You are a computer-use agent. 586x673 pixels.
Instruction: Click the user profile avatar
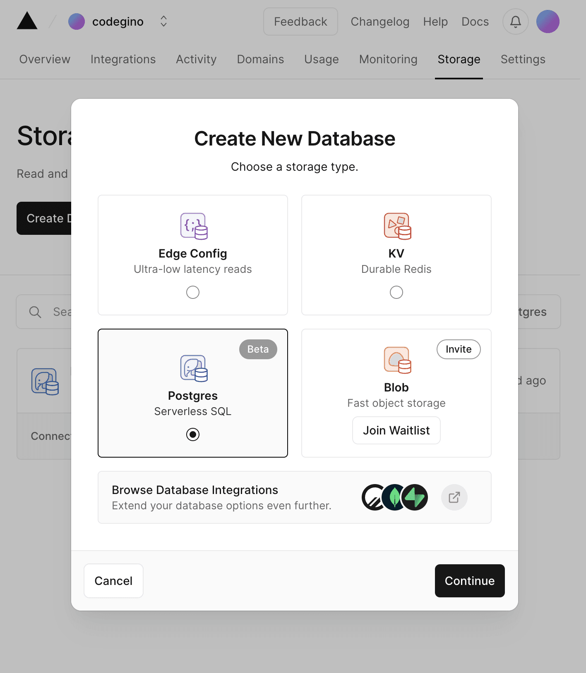coord(548,21)
